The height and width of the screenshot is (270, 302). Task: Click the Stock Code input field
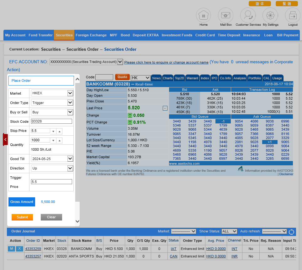point(52,122)
